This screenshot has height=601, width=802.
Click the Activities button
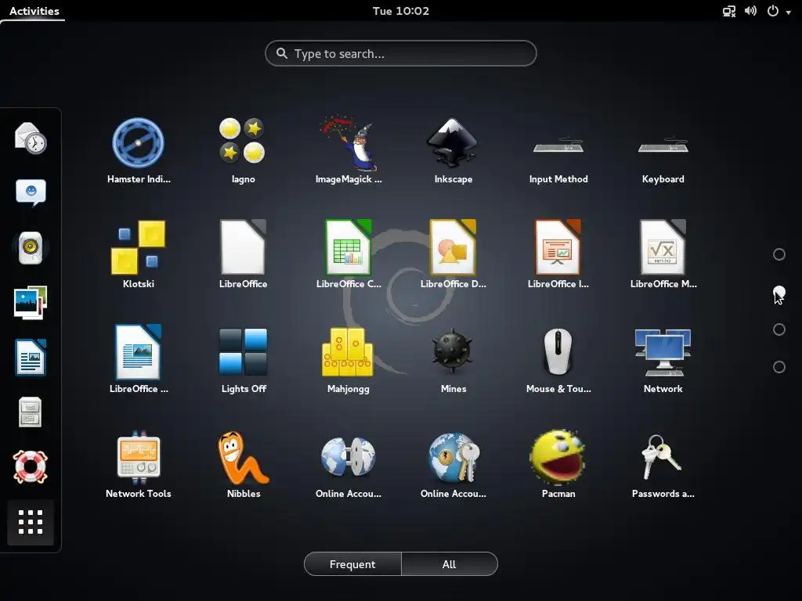click(x=34, y=11)
